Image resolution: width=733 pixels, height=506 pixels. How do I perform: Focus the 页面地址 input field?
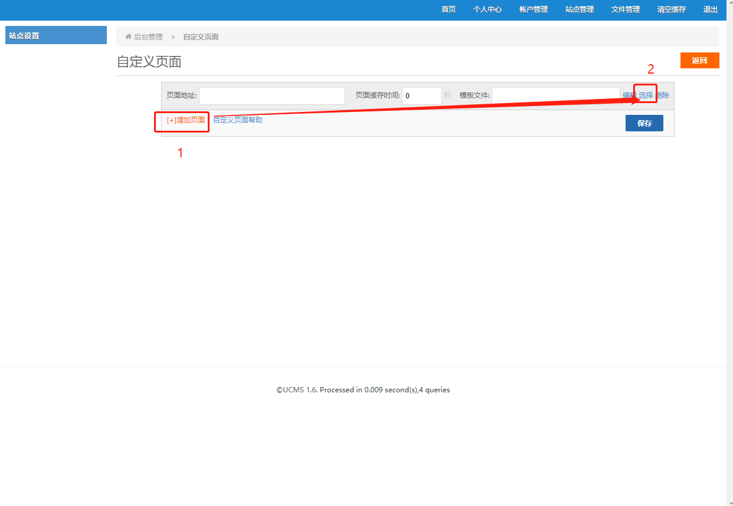pyautogui.click(x=272, y=96)
